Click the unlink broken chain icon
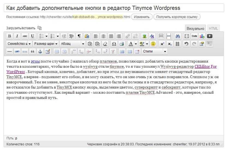228x150 pixels. [135, 36]
